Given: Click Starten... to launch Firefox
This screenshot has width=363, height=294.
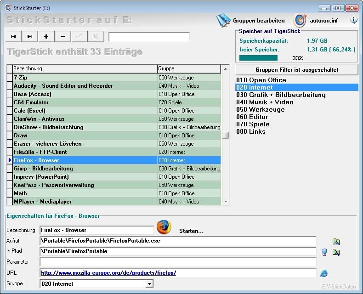Looking at the screenshot, I should pyautogui.click(x=191, y=231).
